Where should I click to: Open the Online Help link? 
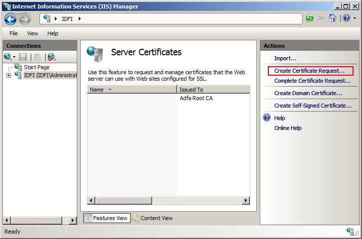click(x=288, y=128)
